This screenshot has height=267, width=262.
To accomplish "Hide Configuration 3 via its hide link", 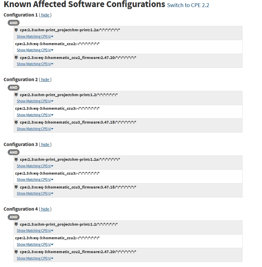I will pyautogui.click(x=45, y=144).
